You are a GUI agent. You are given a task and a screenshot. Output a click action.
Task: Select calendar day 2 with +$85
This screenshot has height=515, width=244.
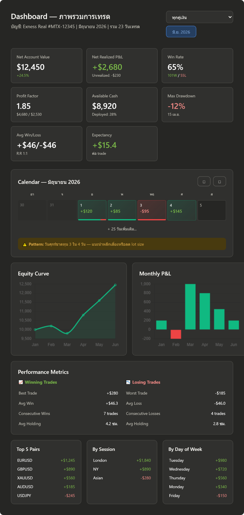click(122, 210)
